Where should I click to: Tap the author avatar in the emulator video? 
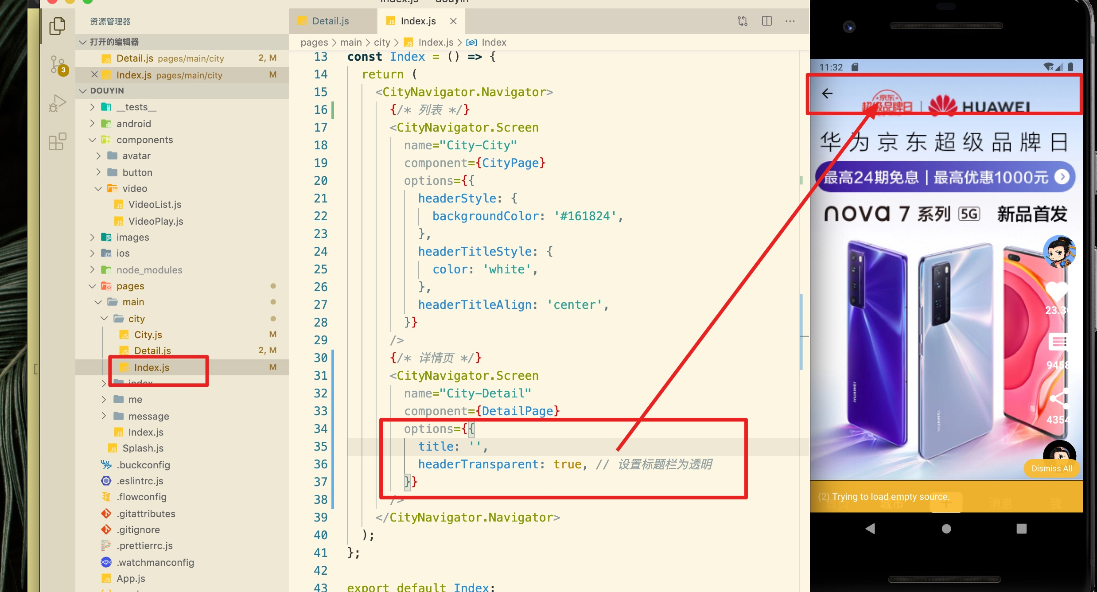pyautogui.click(x=1059, y=251)
